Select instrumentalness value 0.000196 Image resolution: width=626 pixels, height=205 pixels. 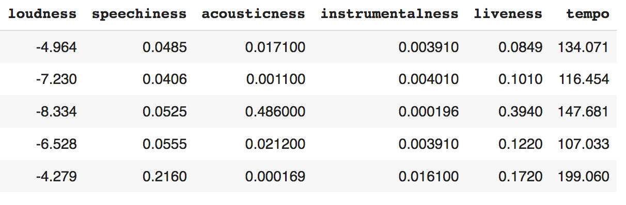(428, 112)
